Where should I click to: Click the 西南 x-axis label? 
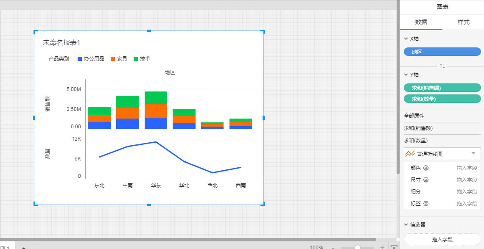point(241,185)
